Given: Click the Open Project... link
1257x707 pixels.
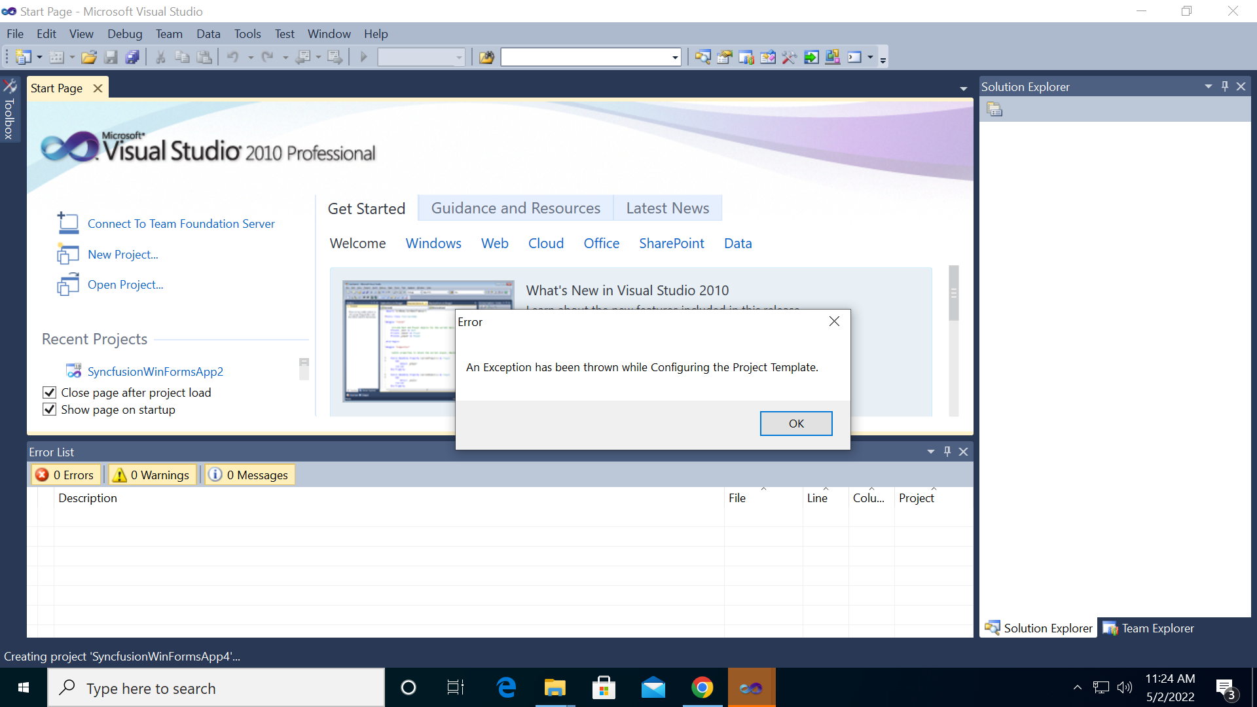Looking at the screenshot, I should [126, 285].
